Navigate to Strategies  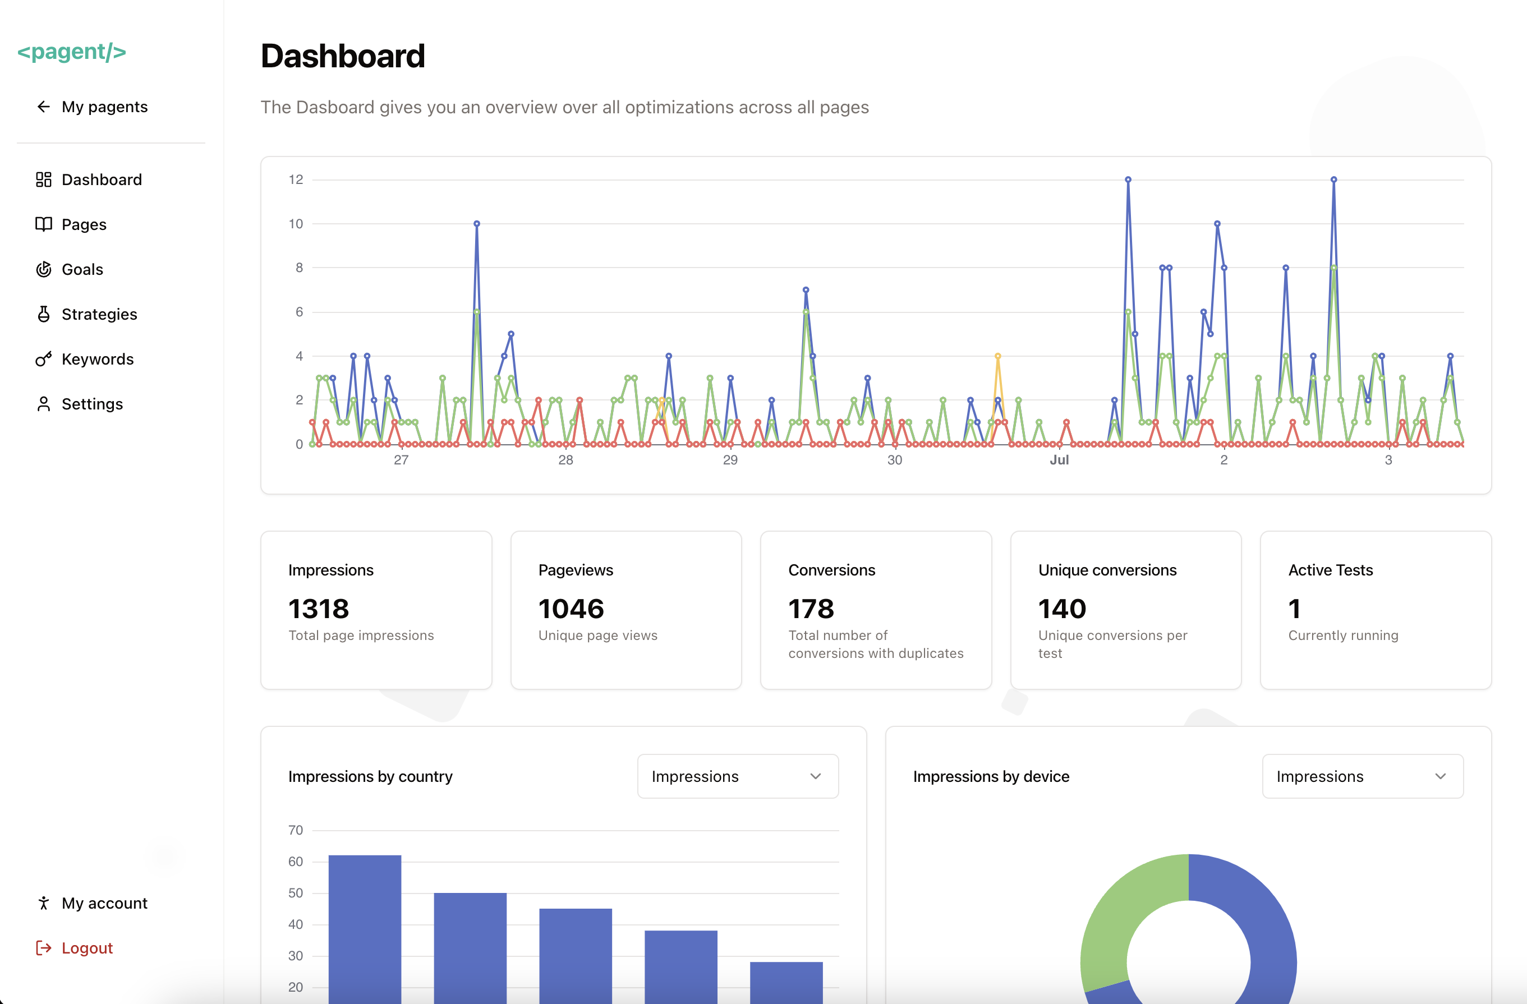[111, 314]
